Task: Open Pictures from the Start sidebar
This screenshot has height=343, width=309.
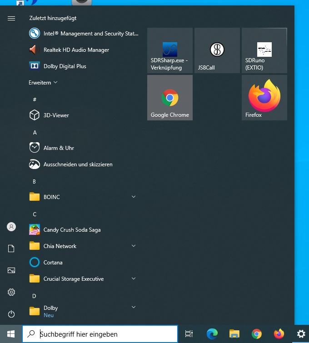Action: [x=11, y=270]
